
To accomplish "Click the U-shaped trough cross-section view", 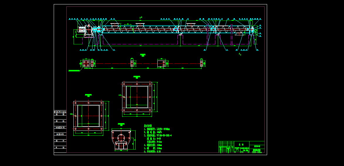I will pos(121,140).
